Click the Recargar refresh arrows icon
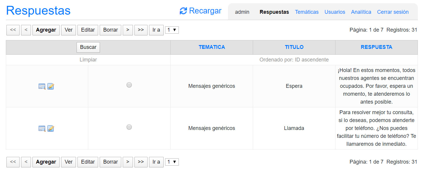Viewport: 424px width, 175px height. click(183, 11)
